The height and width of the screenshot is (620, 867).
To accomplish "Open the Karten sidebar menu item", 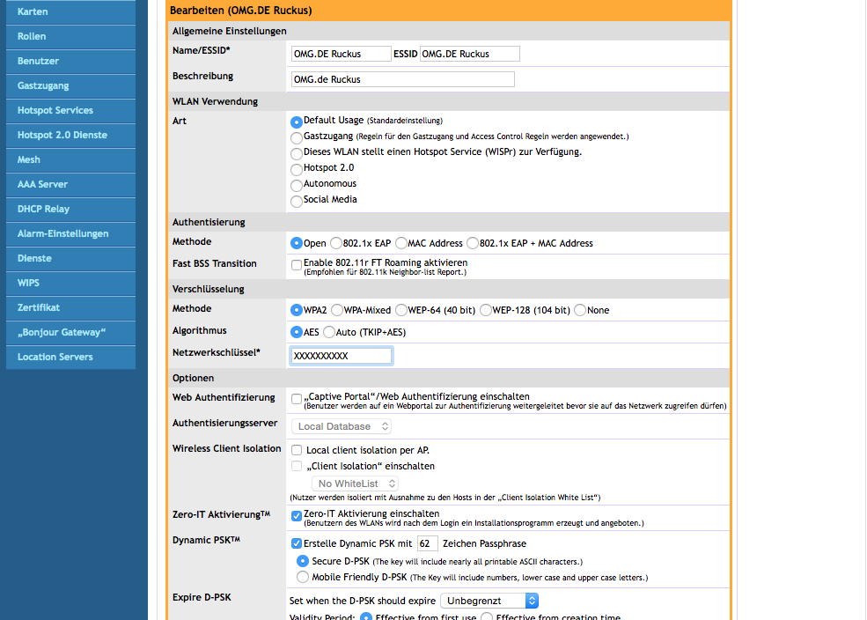I will [70, 12].
